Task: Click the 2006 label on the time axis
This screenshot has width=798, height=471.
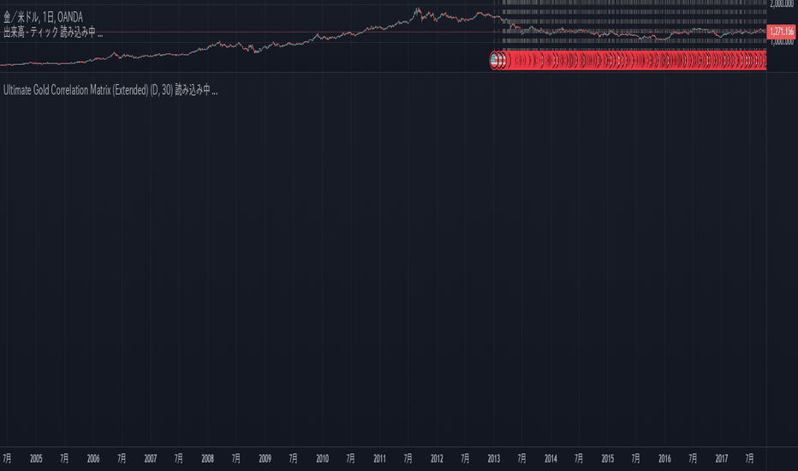Action: pos(93,459)
